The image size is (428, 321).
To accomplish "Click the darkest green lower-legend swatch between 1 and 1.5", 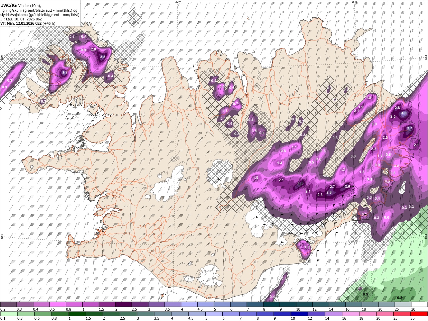I will click(x=77, y=314).
